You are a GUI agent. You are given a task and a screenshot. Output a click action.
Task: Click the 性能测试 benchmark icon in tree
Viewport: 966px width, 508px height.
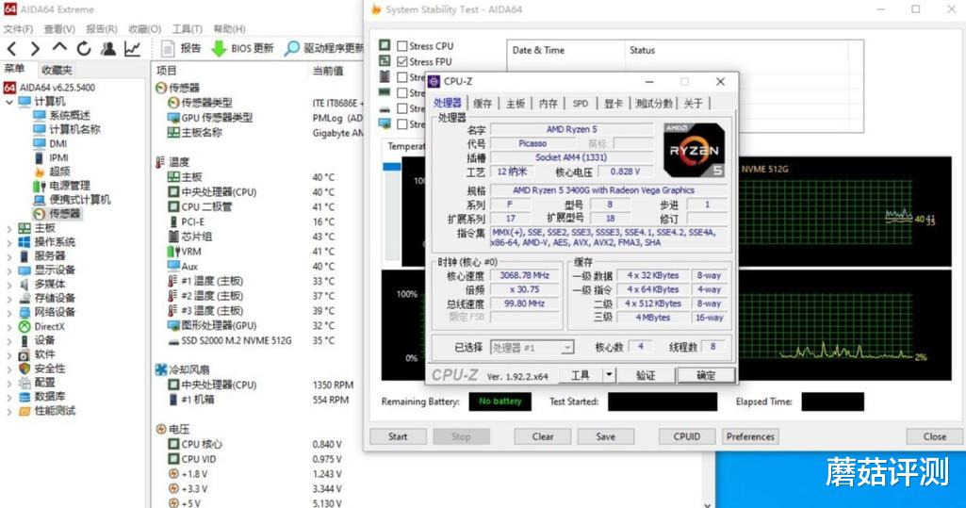(24, 411)
